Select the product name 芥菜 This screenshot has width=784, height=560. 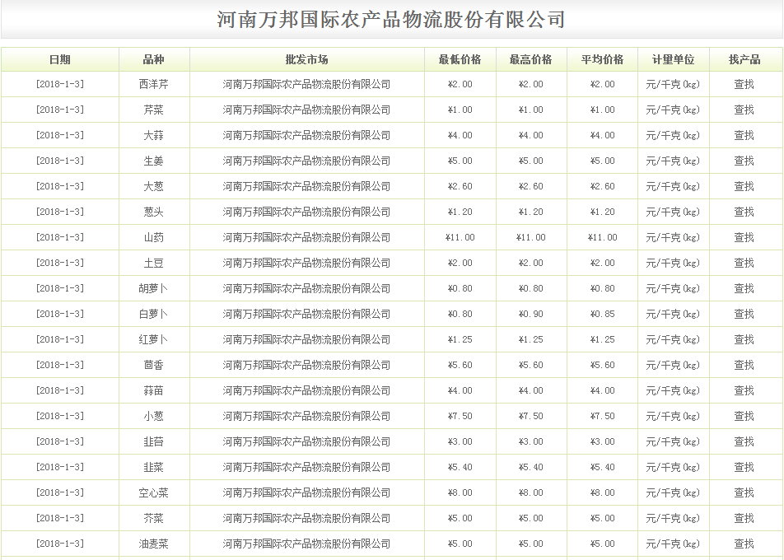click(x=152, y=518)
